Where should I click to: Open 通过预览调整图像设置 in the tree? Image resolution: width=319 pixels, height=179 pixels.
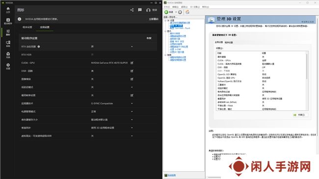point(180,23)
